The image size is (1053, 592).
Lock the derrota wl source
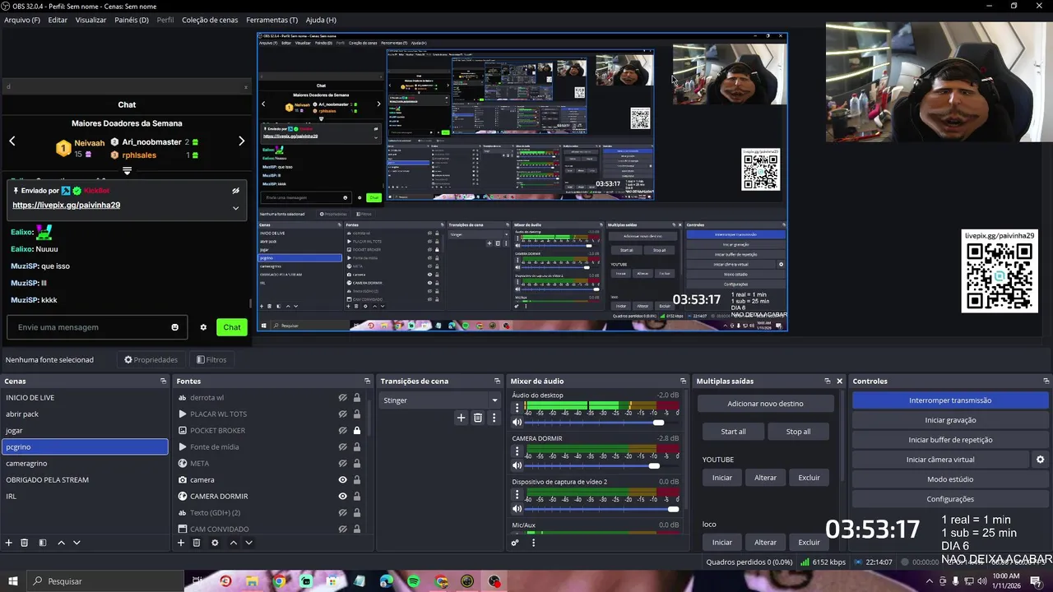click(x=357, y=398)
